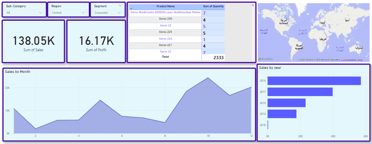Select the 2015 bar in Sales by year
Screen dimensions: 372x144
click(x=287, y=103)
